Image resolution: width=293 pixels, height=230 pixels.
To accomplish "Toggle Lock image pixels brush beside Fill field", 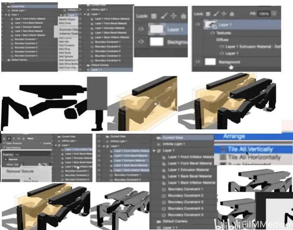I will point(216,14).
